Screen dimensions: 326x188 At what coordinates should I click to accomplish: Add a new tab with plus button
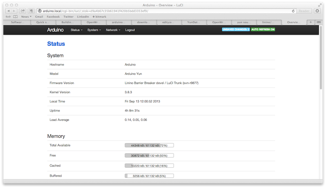point(311,22)
